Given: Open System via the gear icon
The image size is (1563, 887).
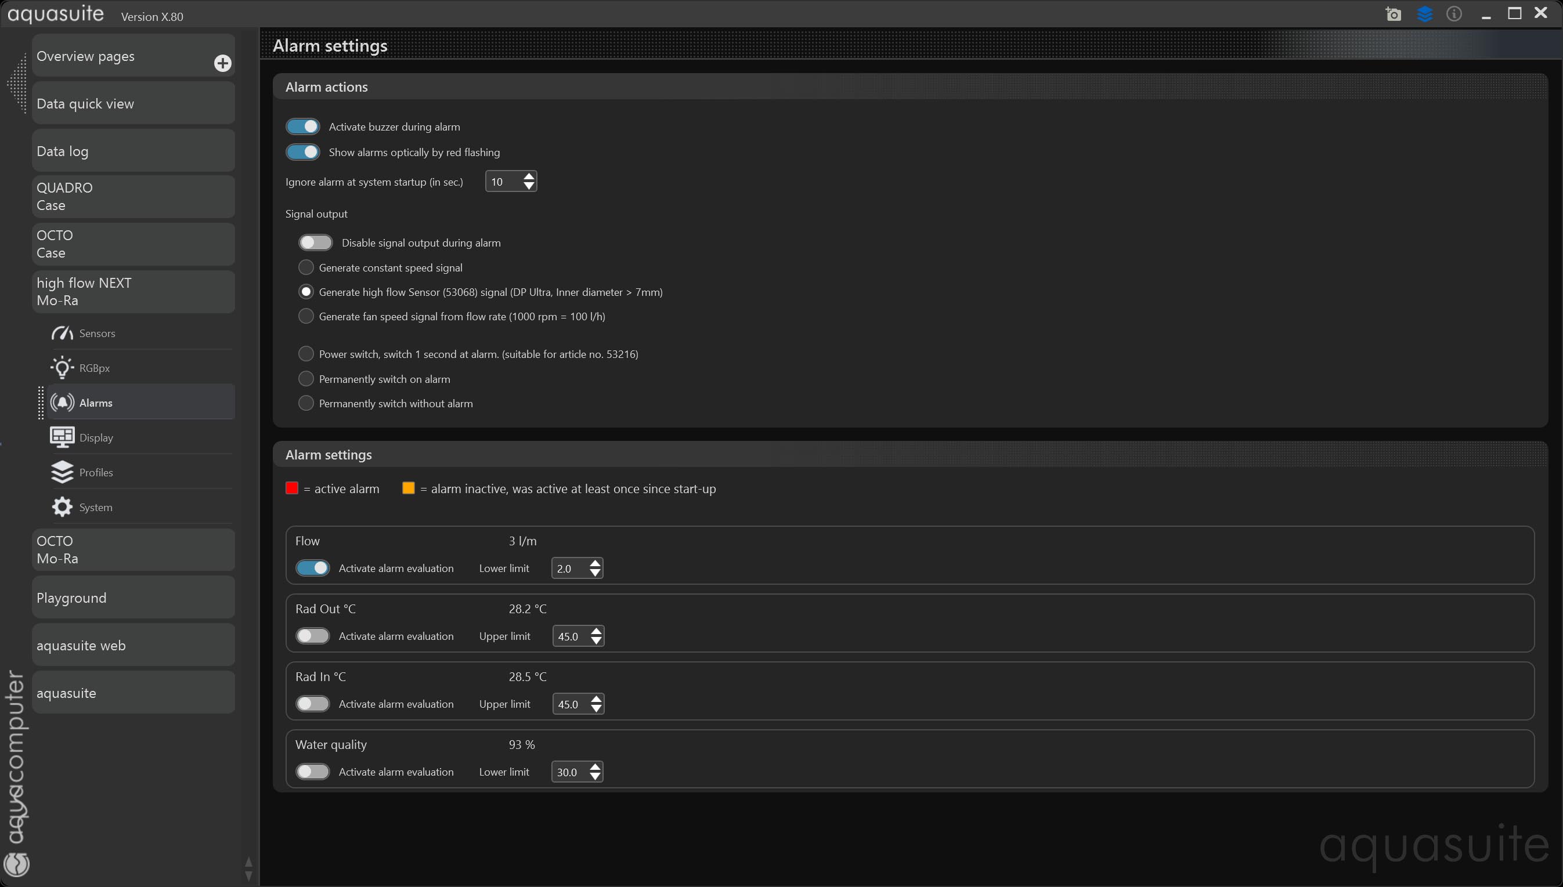Looking at the screenshot, I should tap(62, 507).
